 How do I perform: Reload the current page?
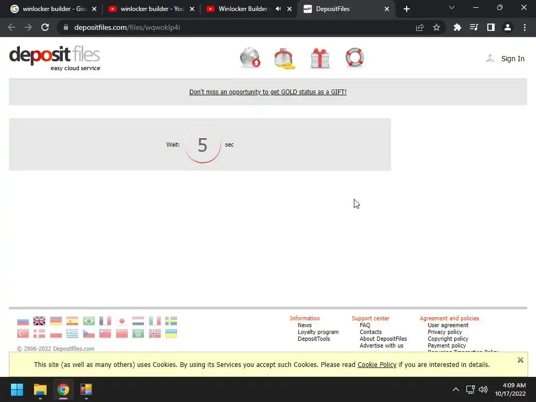coord(45,27)
